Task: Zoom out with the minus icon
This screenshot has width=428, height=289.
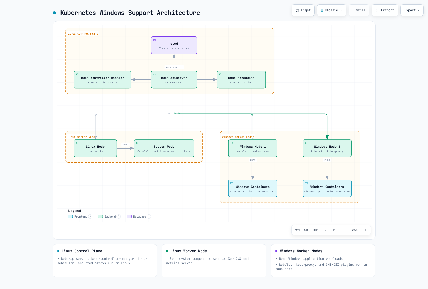Action: pos(344,230)
